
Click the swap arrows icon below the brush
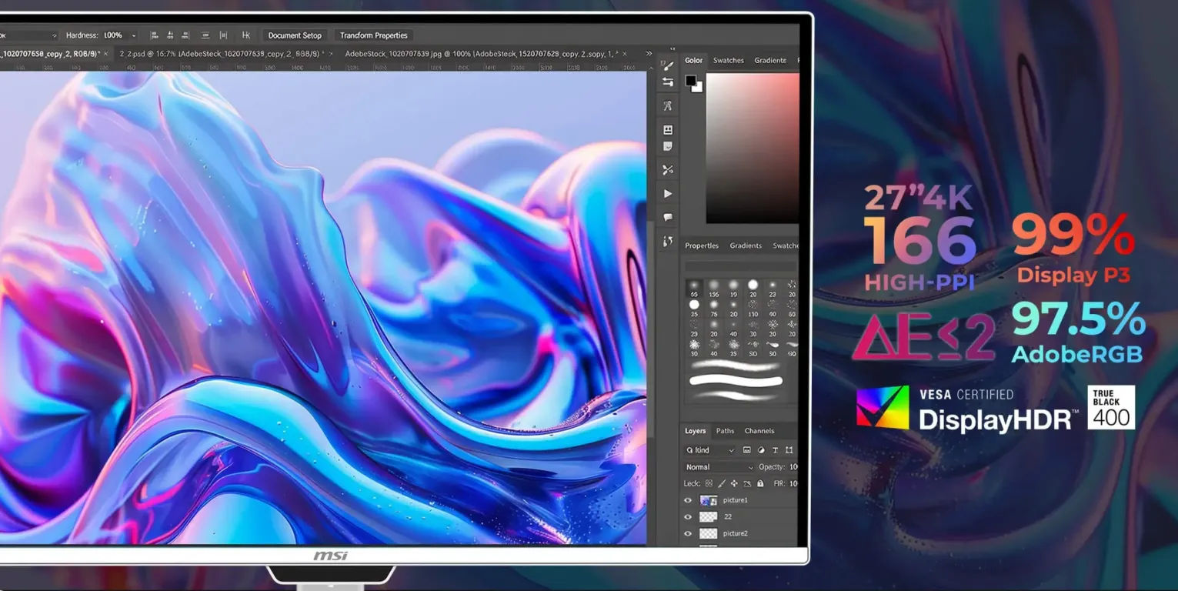pyautogui.click(x=668, y=82)
